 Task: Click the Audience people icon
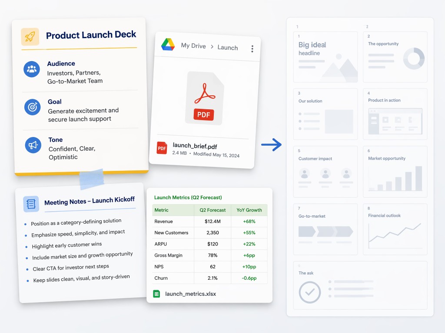pos(32,69)
